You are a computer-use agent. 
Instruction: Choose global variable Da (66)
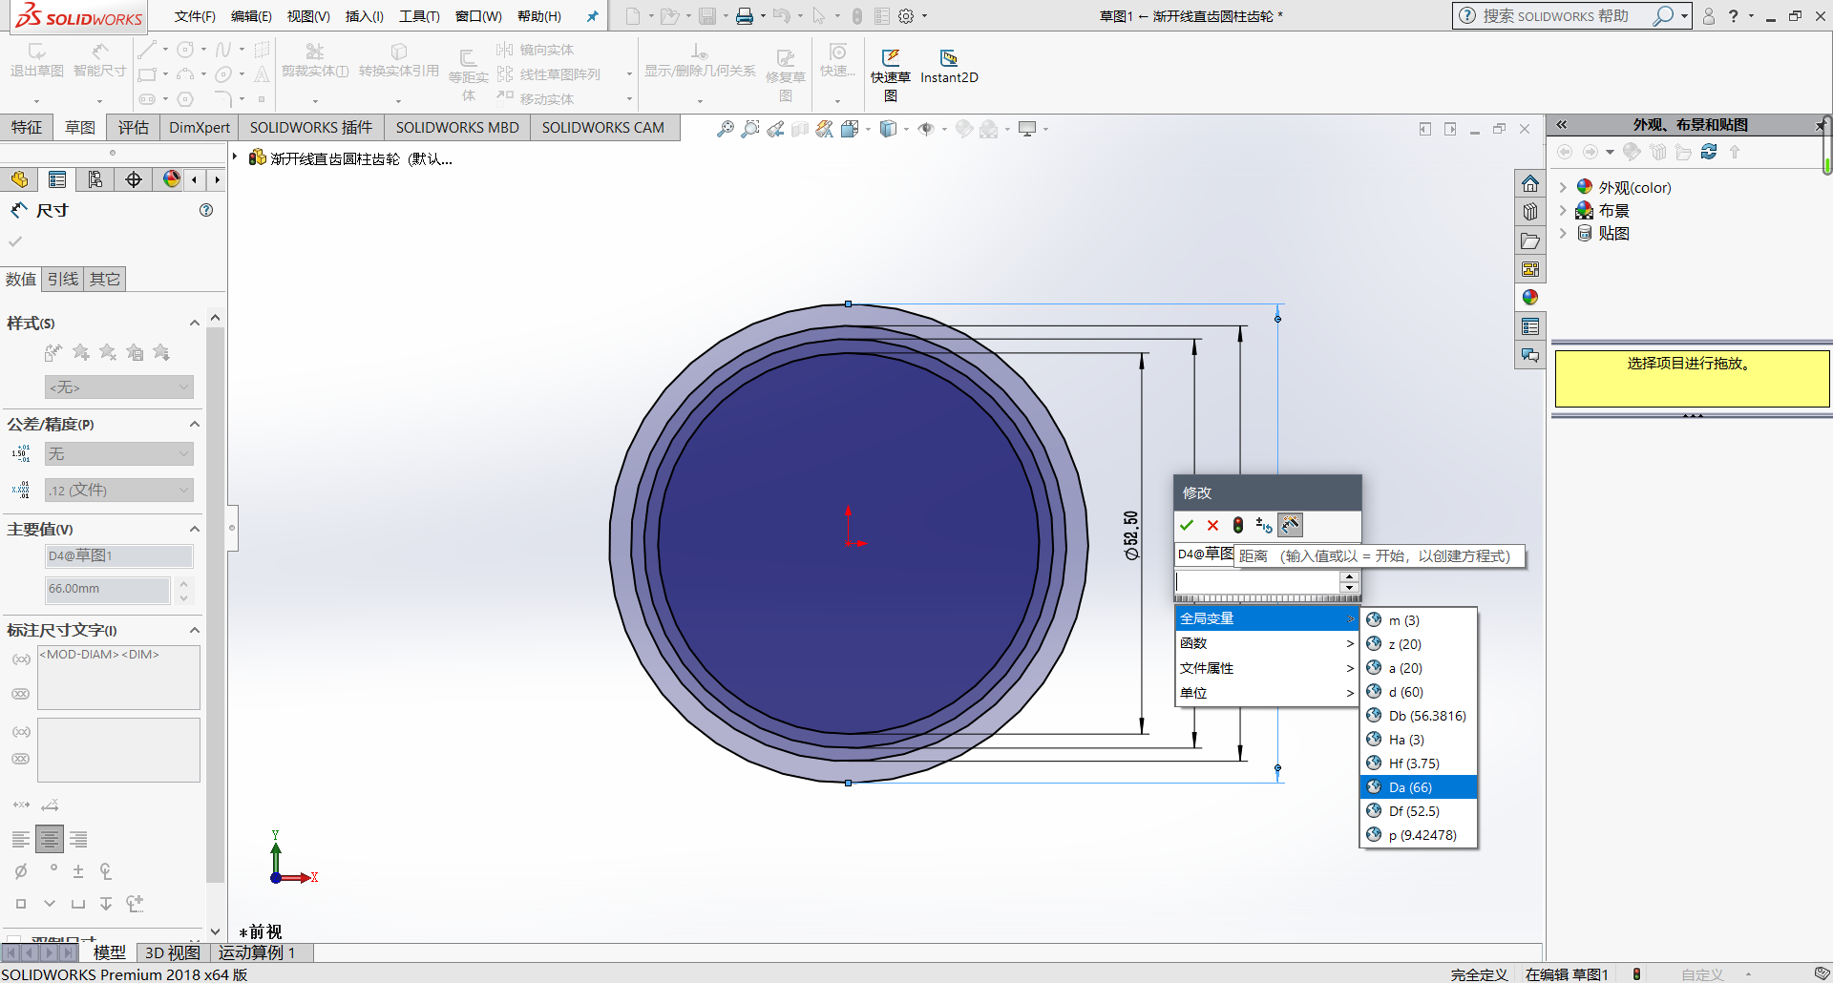1418,787
